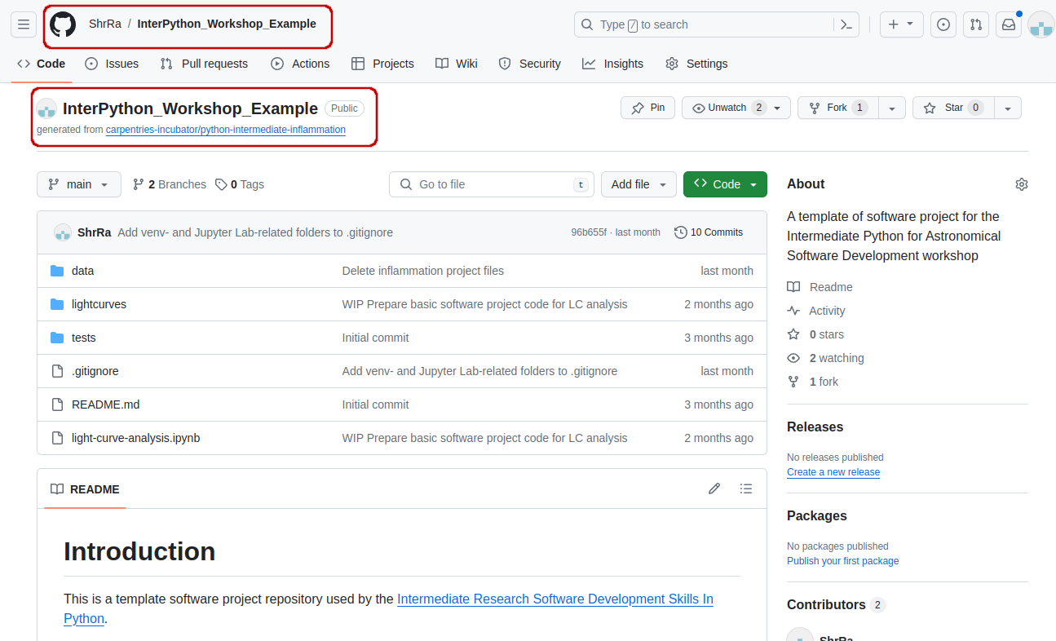This screenshot has height=641, width=1056.
Task: View 0 stars in About sidebar
Action: pyautogui.click(x=815, y=334)
